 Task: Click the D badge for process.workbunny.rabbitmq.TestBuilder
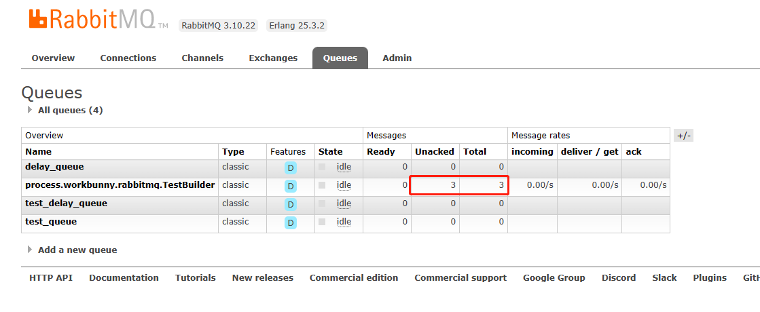coord(290,187)
